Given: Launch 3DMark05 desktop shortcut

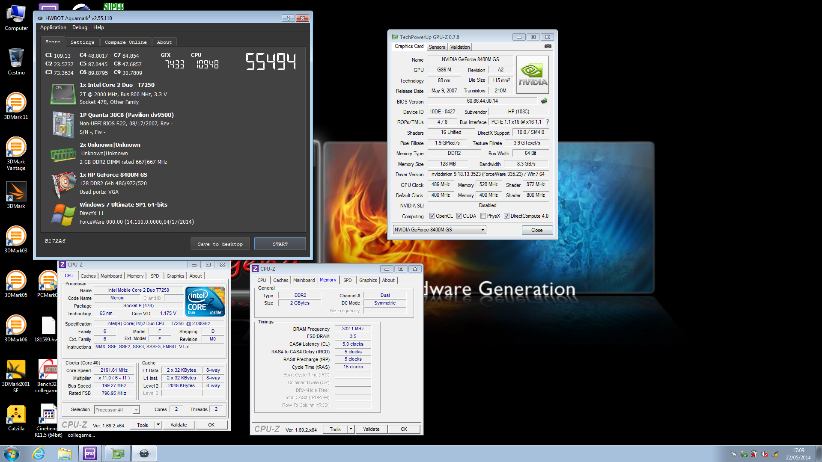Looking at the screenshot, I should coord(16,284).
